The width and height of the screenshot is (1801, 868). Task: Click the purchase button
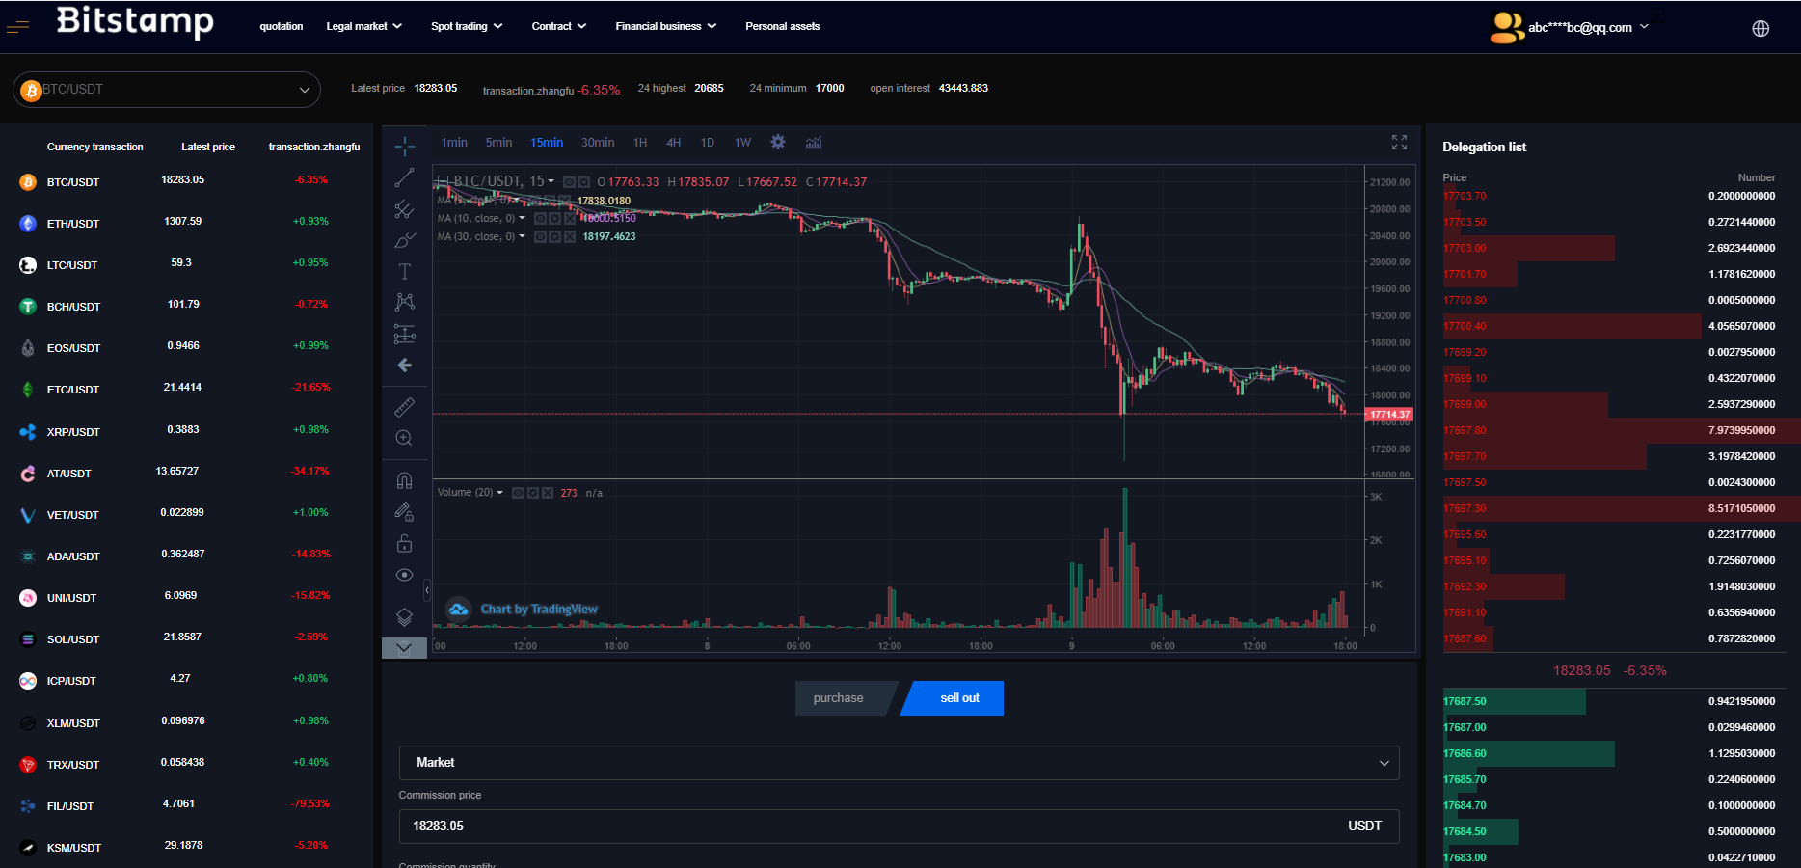coord(839,698)
